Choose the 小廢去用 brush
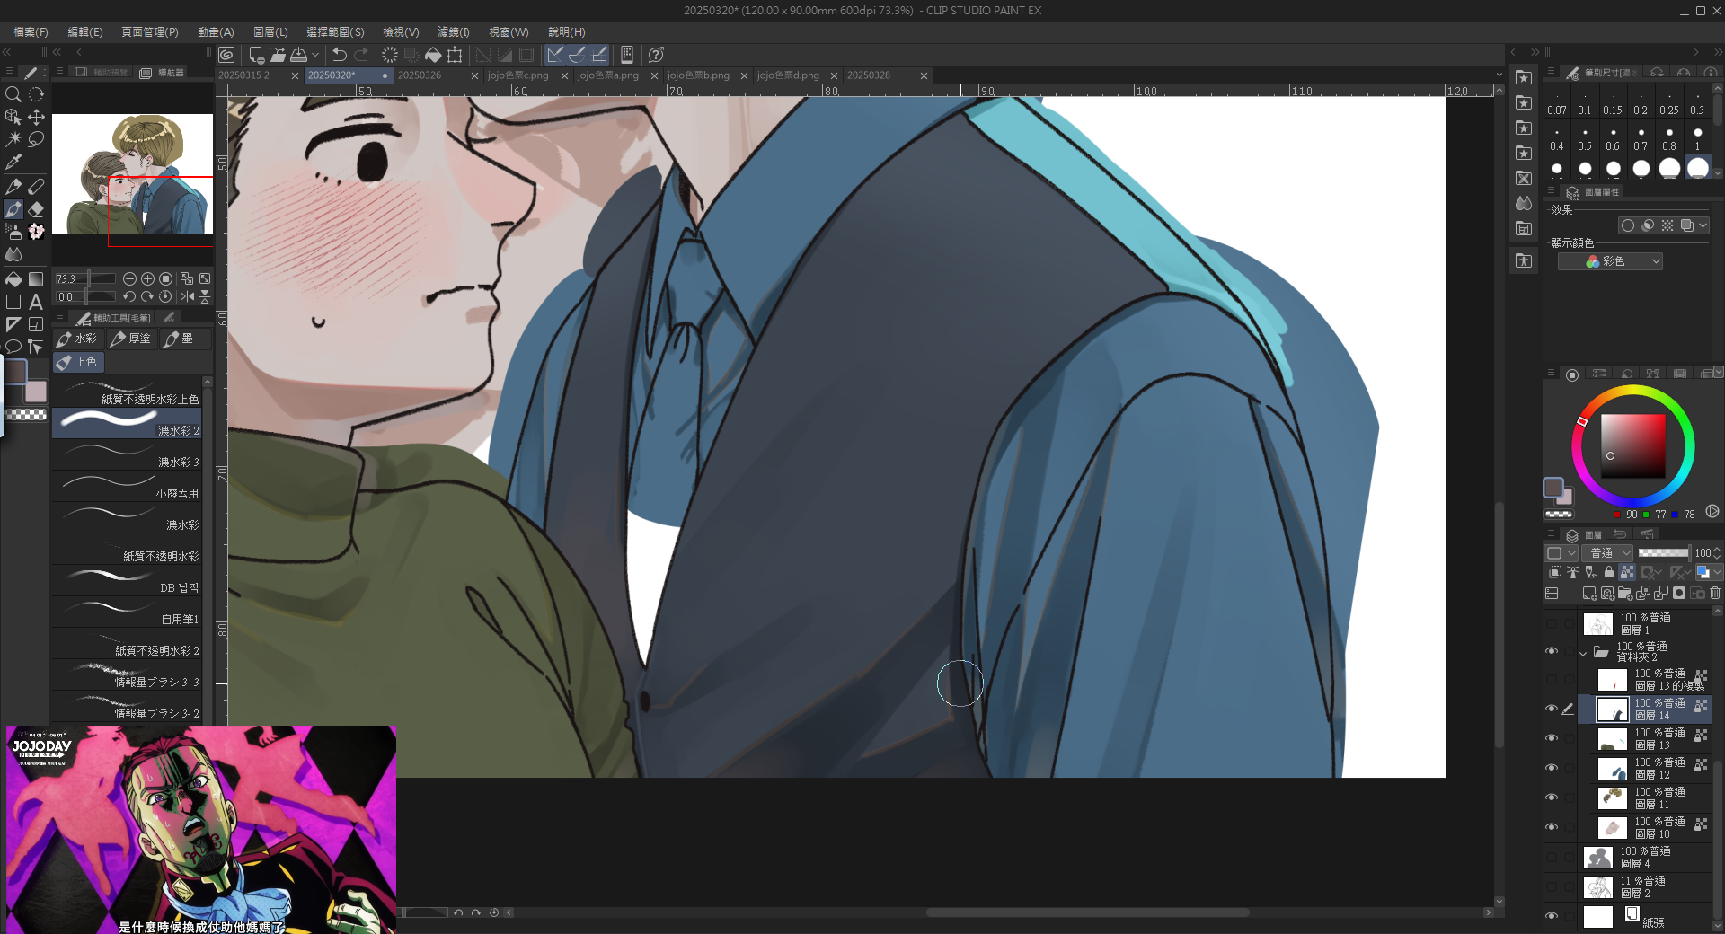This screenshot has height=934, width=1725. click(127, 486)
